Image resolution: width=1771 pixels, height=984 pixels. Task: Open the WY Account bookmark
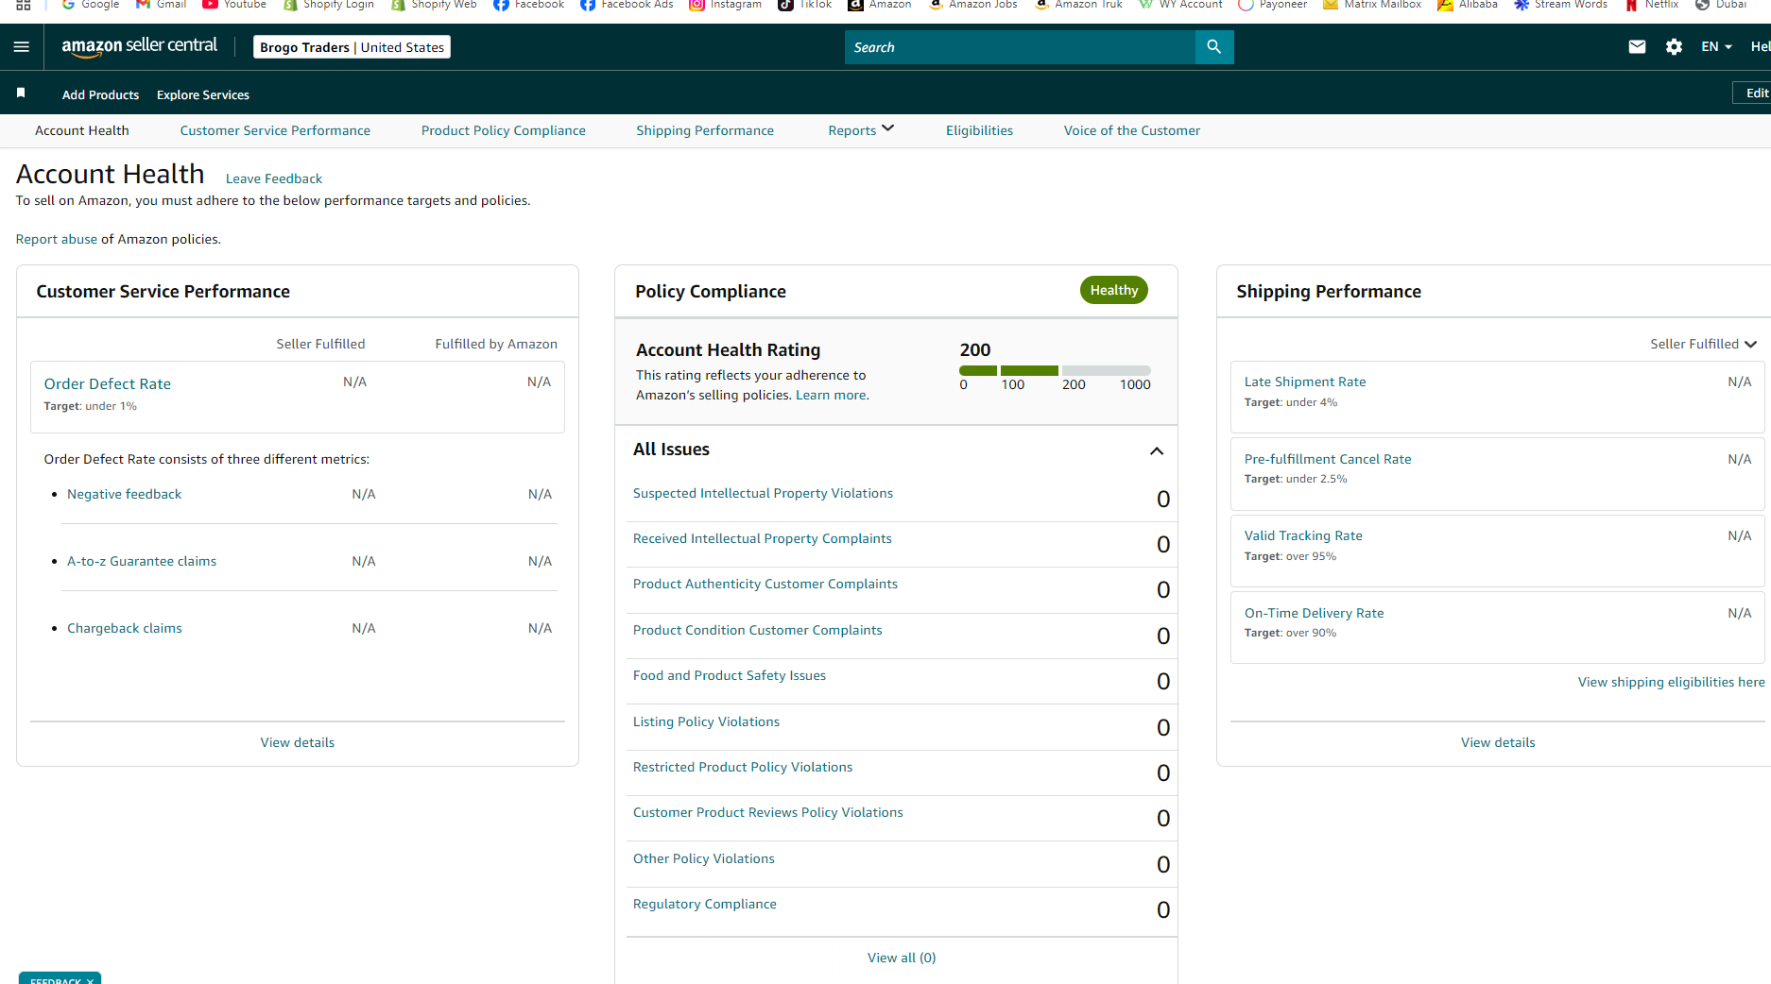[1180, 5]
